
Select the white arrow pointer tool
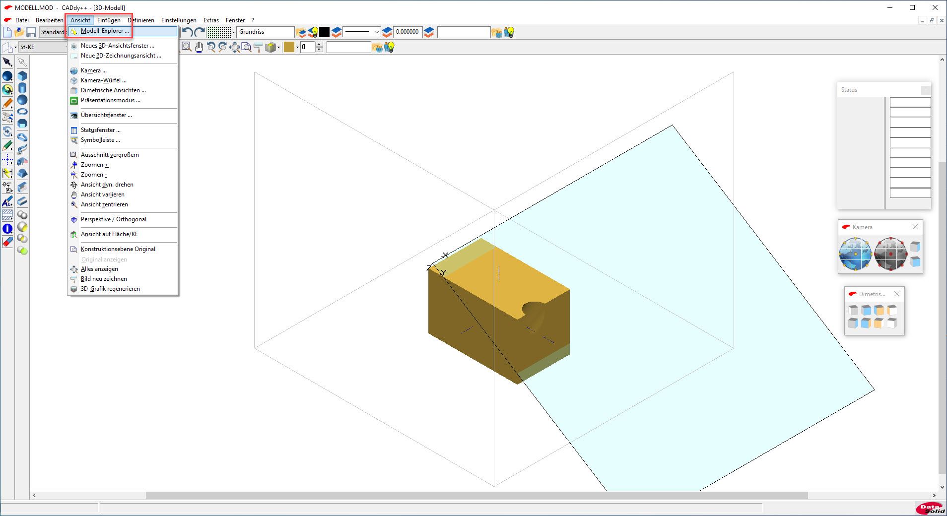click(x=22, y=63)
